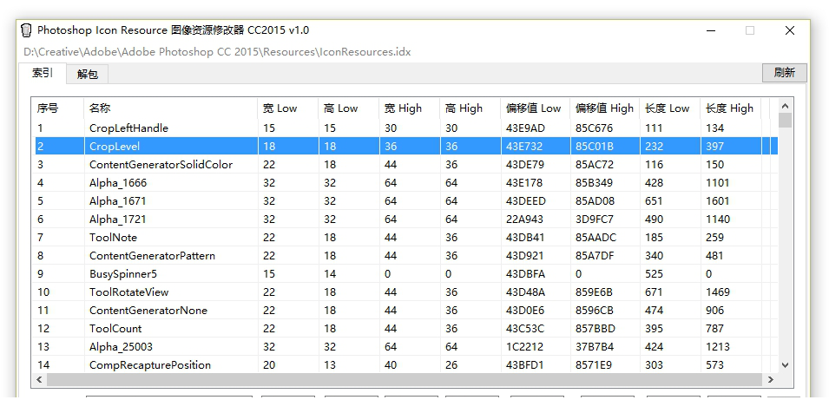This screenshot has width=829, height=413.
Task: Click the app icon in title bar
Action: point(25,30)
